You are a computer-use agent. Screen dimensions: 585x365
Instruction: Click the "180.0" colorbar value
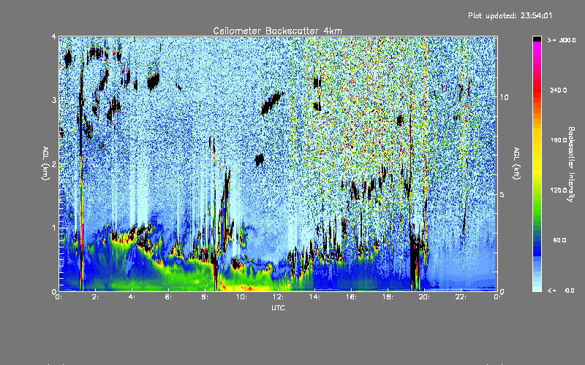pos(559,140)
